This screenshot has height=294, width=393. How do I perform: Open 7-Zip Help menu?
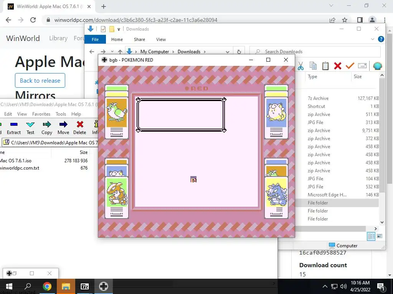[x=76, y=114]
